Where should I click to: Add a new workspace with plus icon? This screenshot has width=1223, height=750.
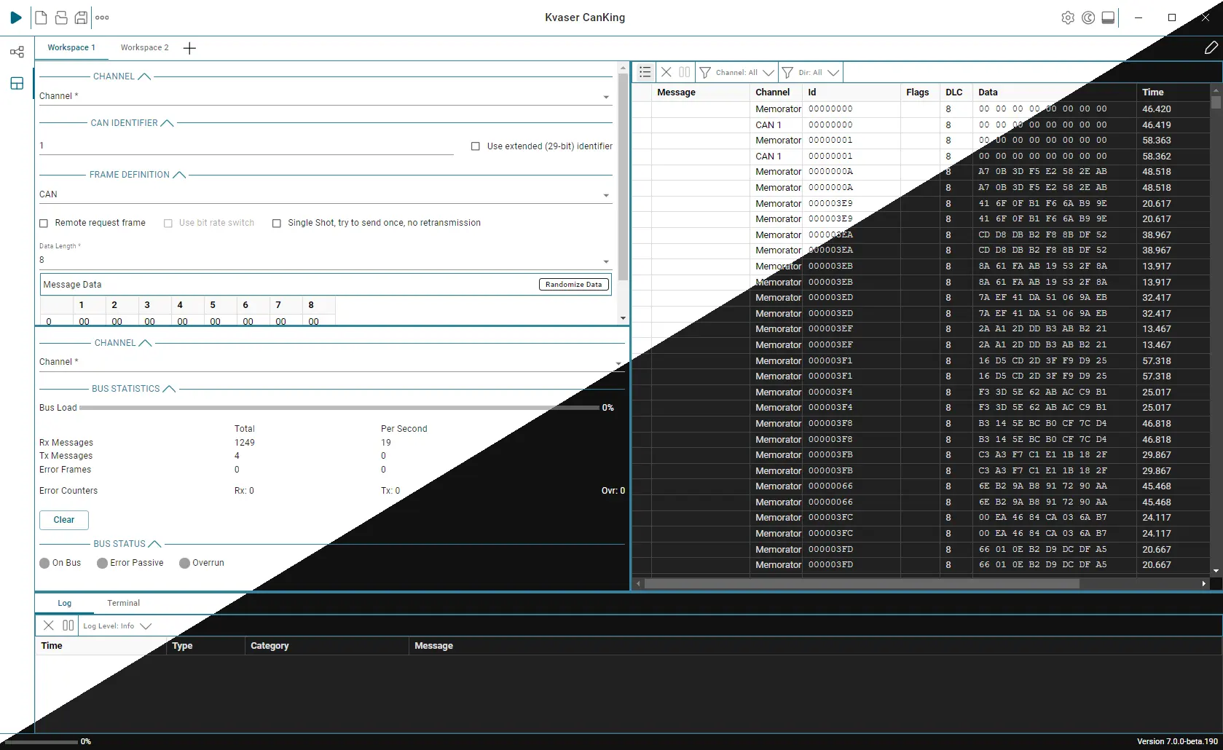pos(189,48)
